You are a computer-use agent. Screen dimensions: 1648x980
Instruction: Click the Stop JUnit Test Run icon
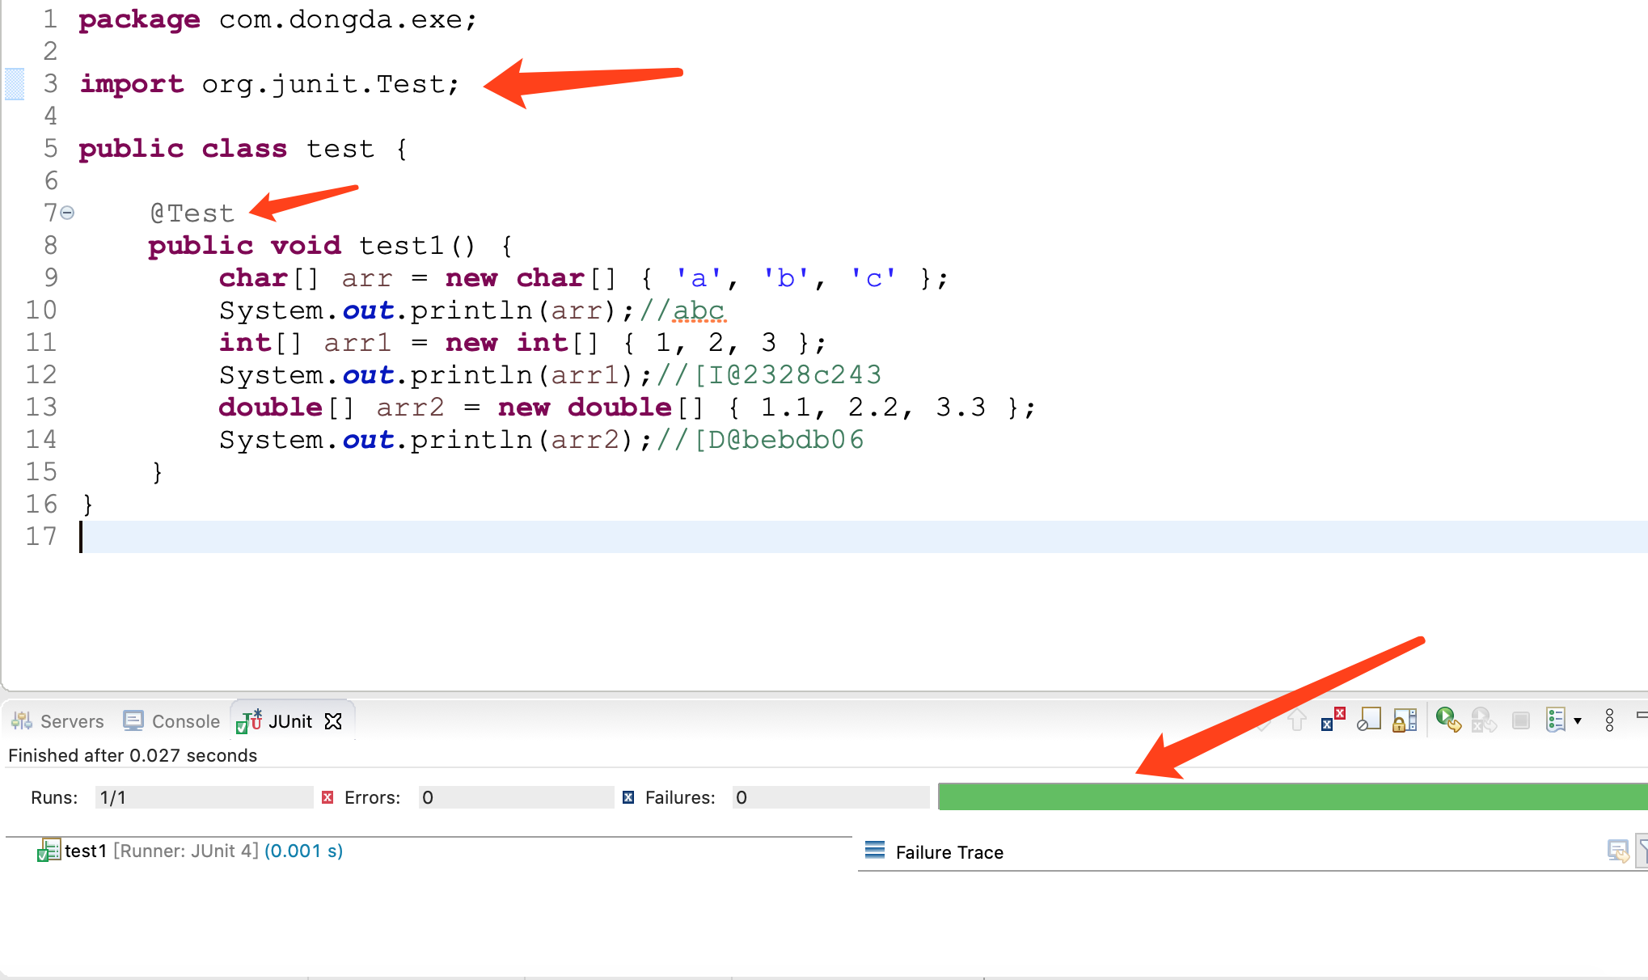point(1520,720)
